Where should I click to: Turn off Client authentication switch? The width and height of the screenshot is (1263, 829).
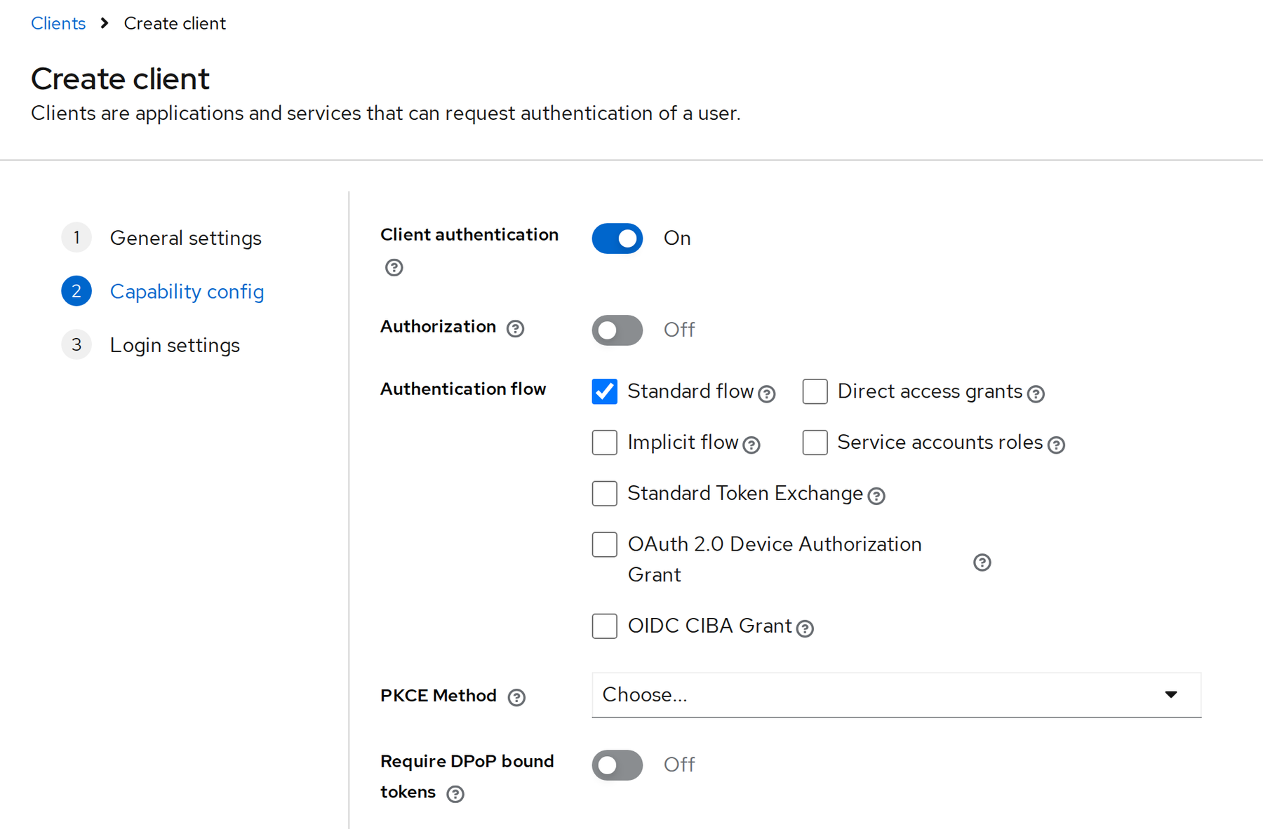click(x=617, y=238)
